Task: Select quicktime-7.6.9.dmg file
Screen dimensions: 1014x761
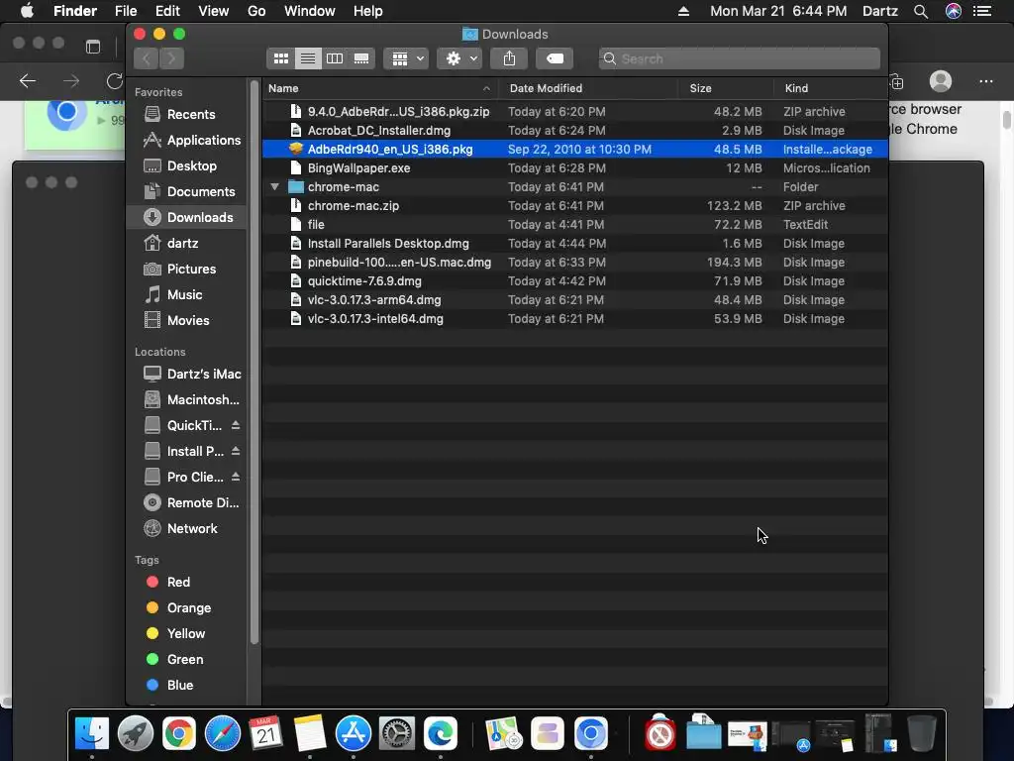Action: [x=575, y=281]
